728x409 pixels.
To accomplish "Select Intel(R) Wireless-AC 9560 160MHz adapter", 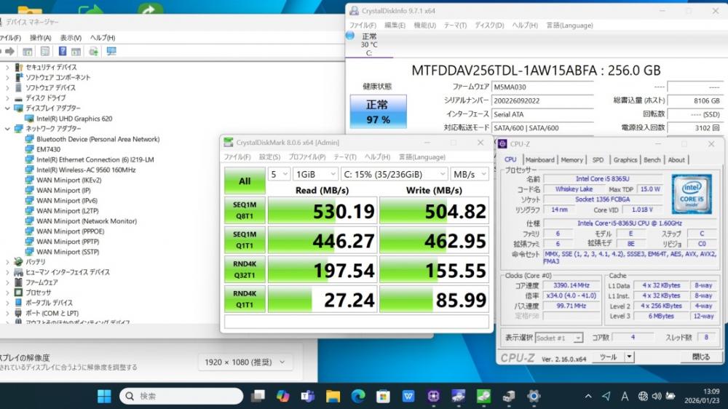I will coord(86,170).
